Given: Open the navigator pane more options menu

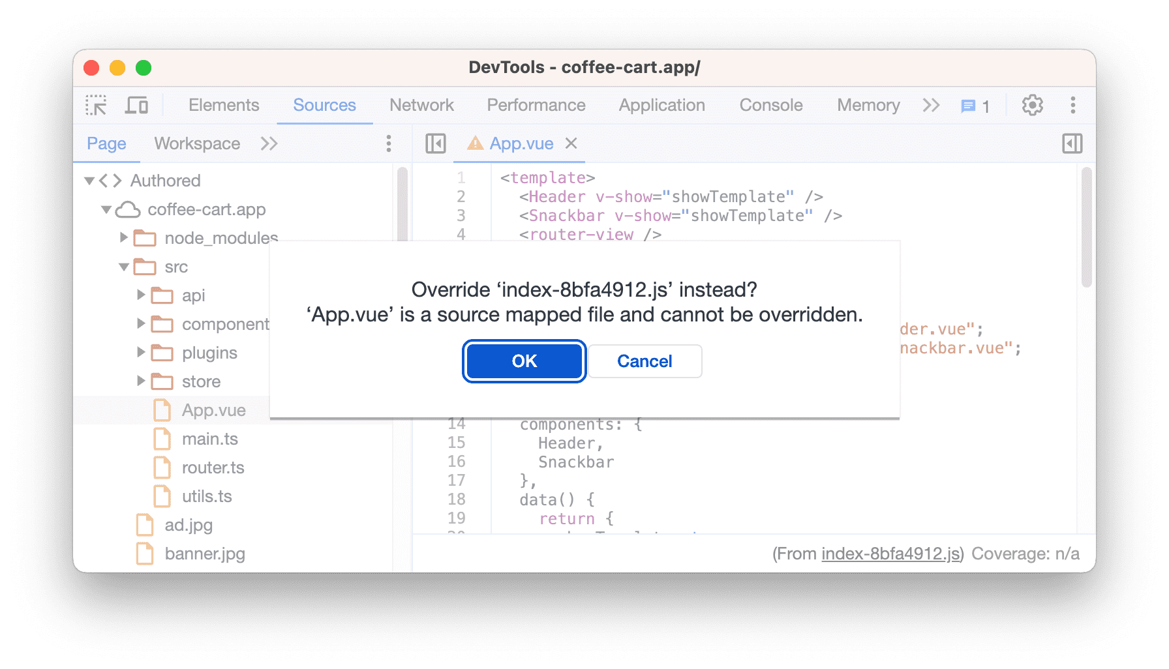Looking at the screenshot, I should pyautogui.click(x=388, y=143).
